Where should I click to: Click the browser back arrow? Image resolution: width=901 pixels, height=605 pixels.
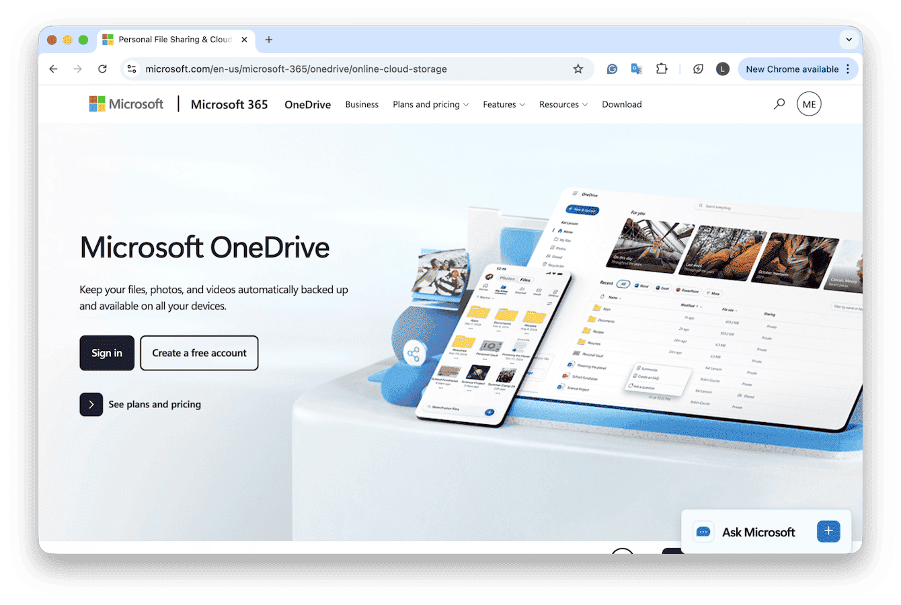(54, 69)
